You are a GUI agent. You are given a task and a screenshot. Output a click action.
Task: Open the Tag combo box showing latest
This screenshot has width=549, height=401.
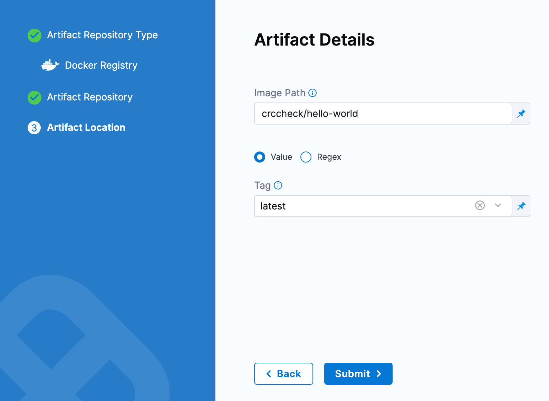pos(363,206)
